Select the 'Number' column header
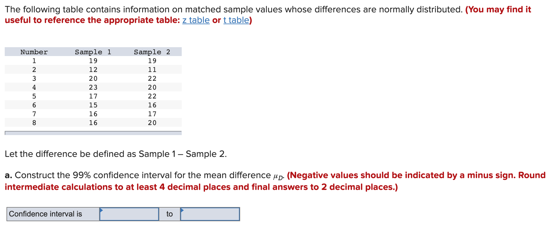 tap(34, 52)
